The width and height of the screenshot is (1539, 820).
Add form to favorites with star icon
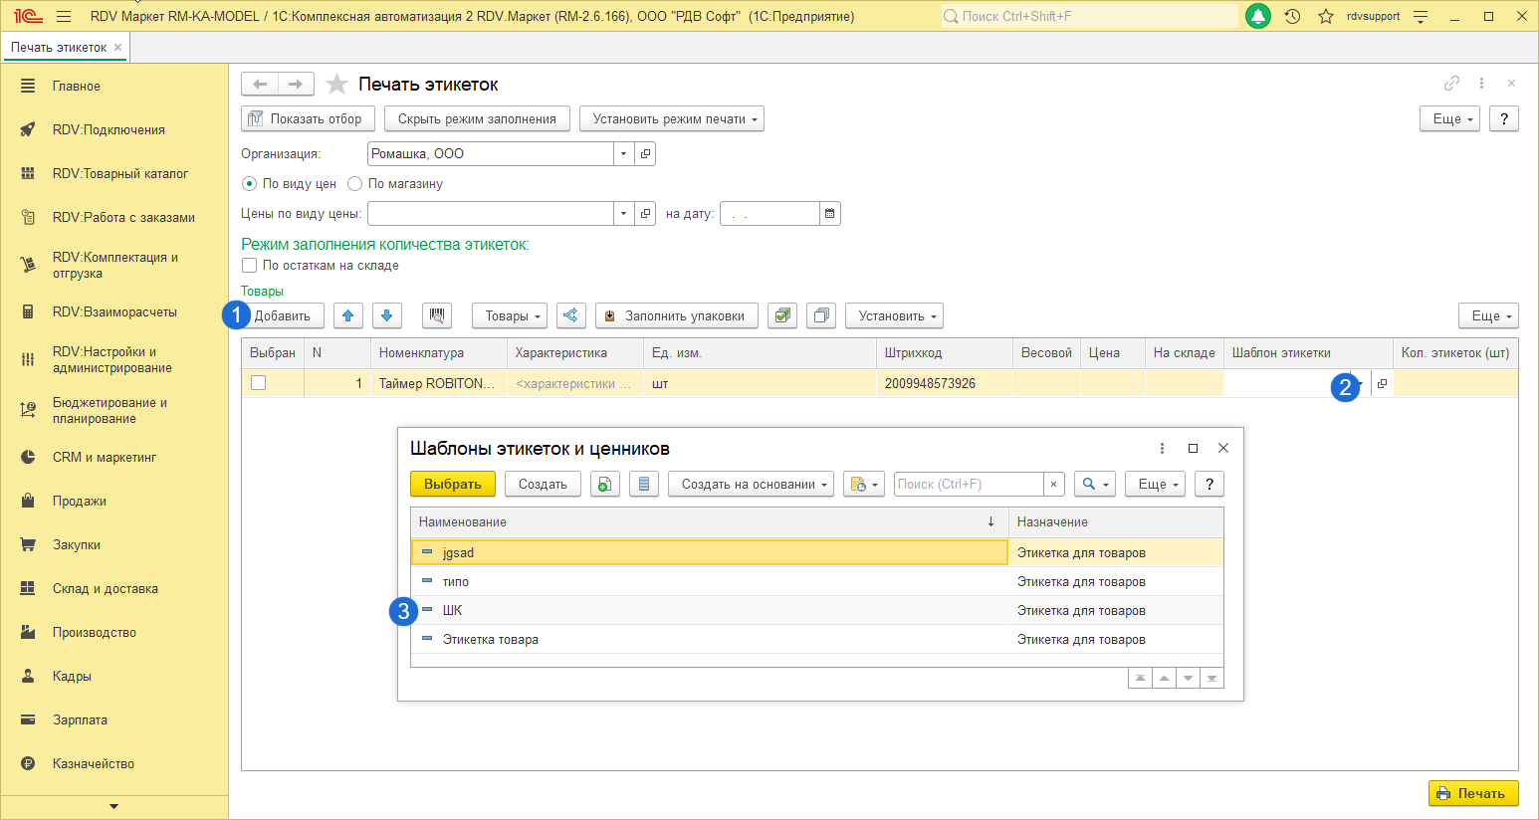pos(337,85)
